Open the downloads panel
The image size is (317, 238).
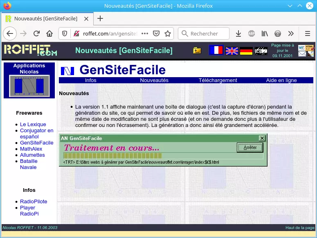[238, 33]
